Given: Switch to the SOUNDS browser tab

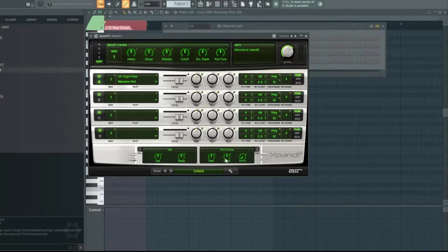Looking at the screenshot, I should (x=52, y=20).
